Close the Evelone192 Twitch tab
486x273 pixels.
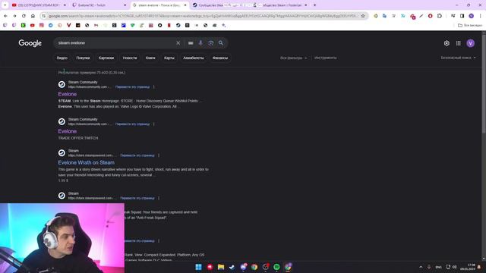tap(125, 5)
